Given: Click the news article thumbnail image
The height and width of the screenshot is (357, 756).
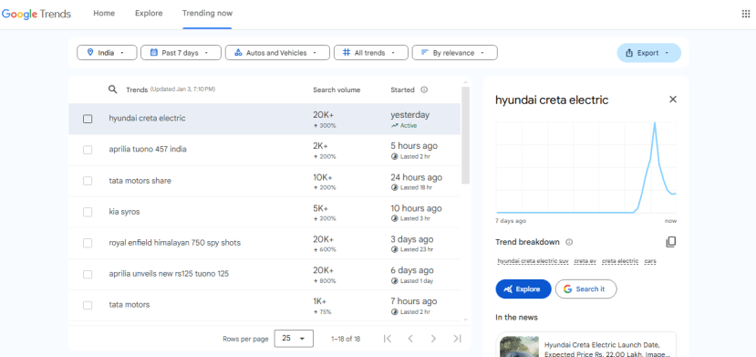Looking at the screenshot, I should 519,346.
